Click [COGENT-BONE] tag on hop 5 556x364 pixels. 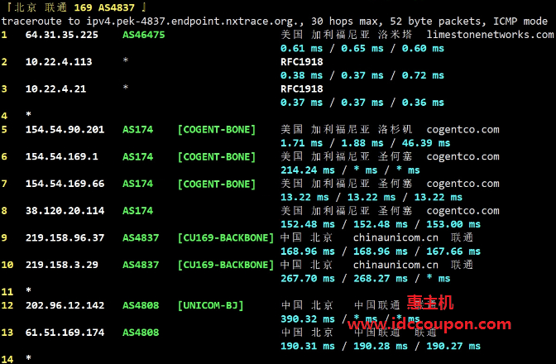[x=216, y=130]
